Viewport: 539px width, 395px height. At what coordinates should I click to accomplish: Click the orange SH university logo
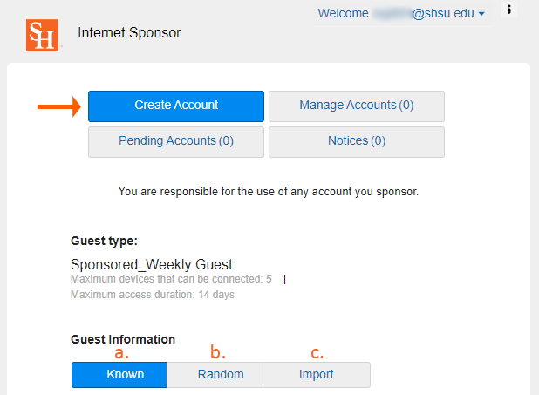point(42,34)
